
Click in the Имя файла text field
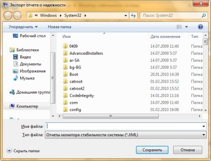click(x=123, y=126)
